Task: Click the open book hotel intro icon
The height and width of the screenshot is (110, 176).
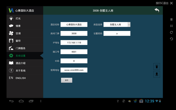Action: pos(11,63)
